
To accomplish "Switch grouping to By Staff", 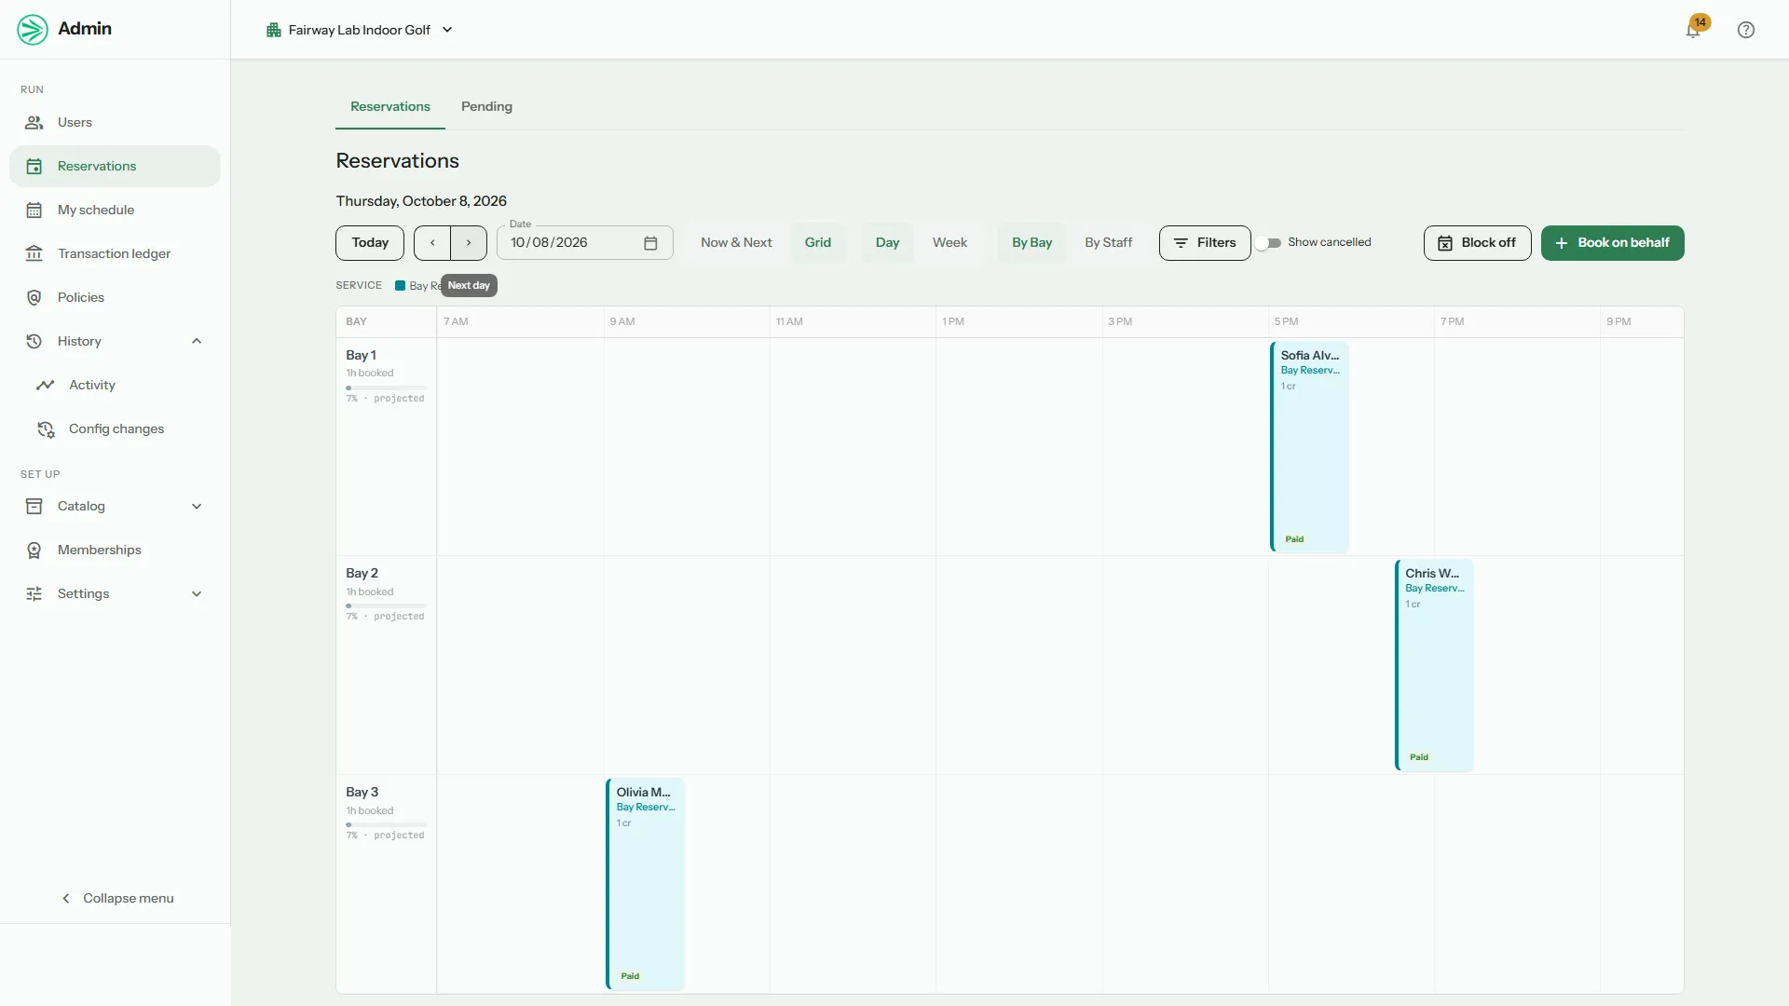I will pos(1108,243).
